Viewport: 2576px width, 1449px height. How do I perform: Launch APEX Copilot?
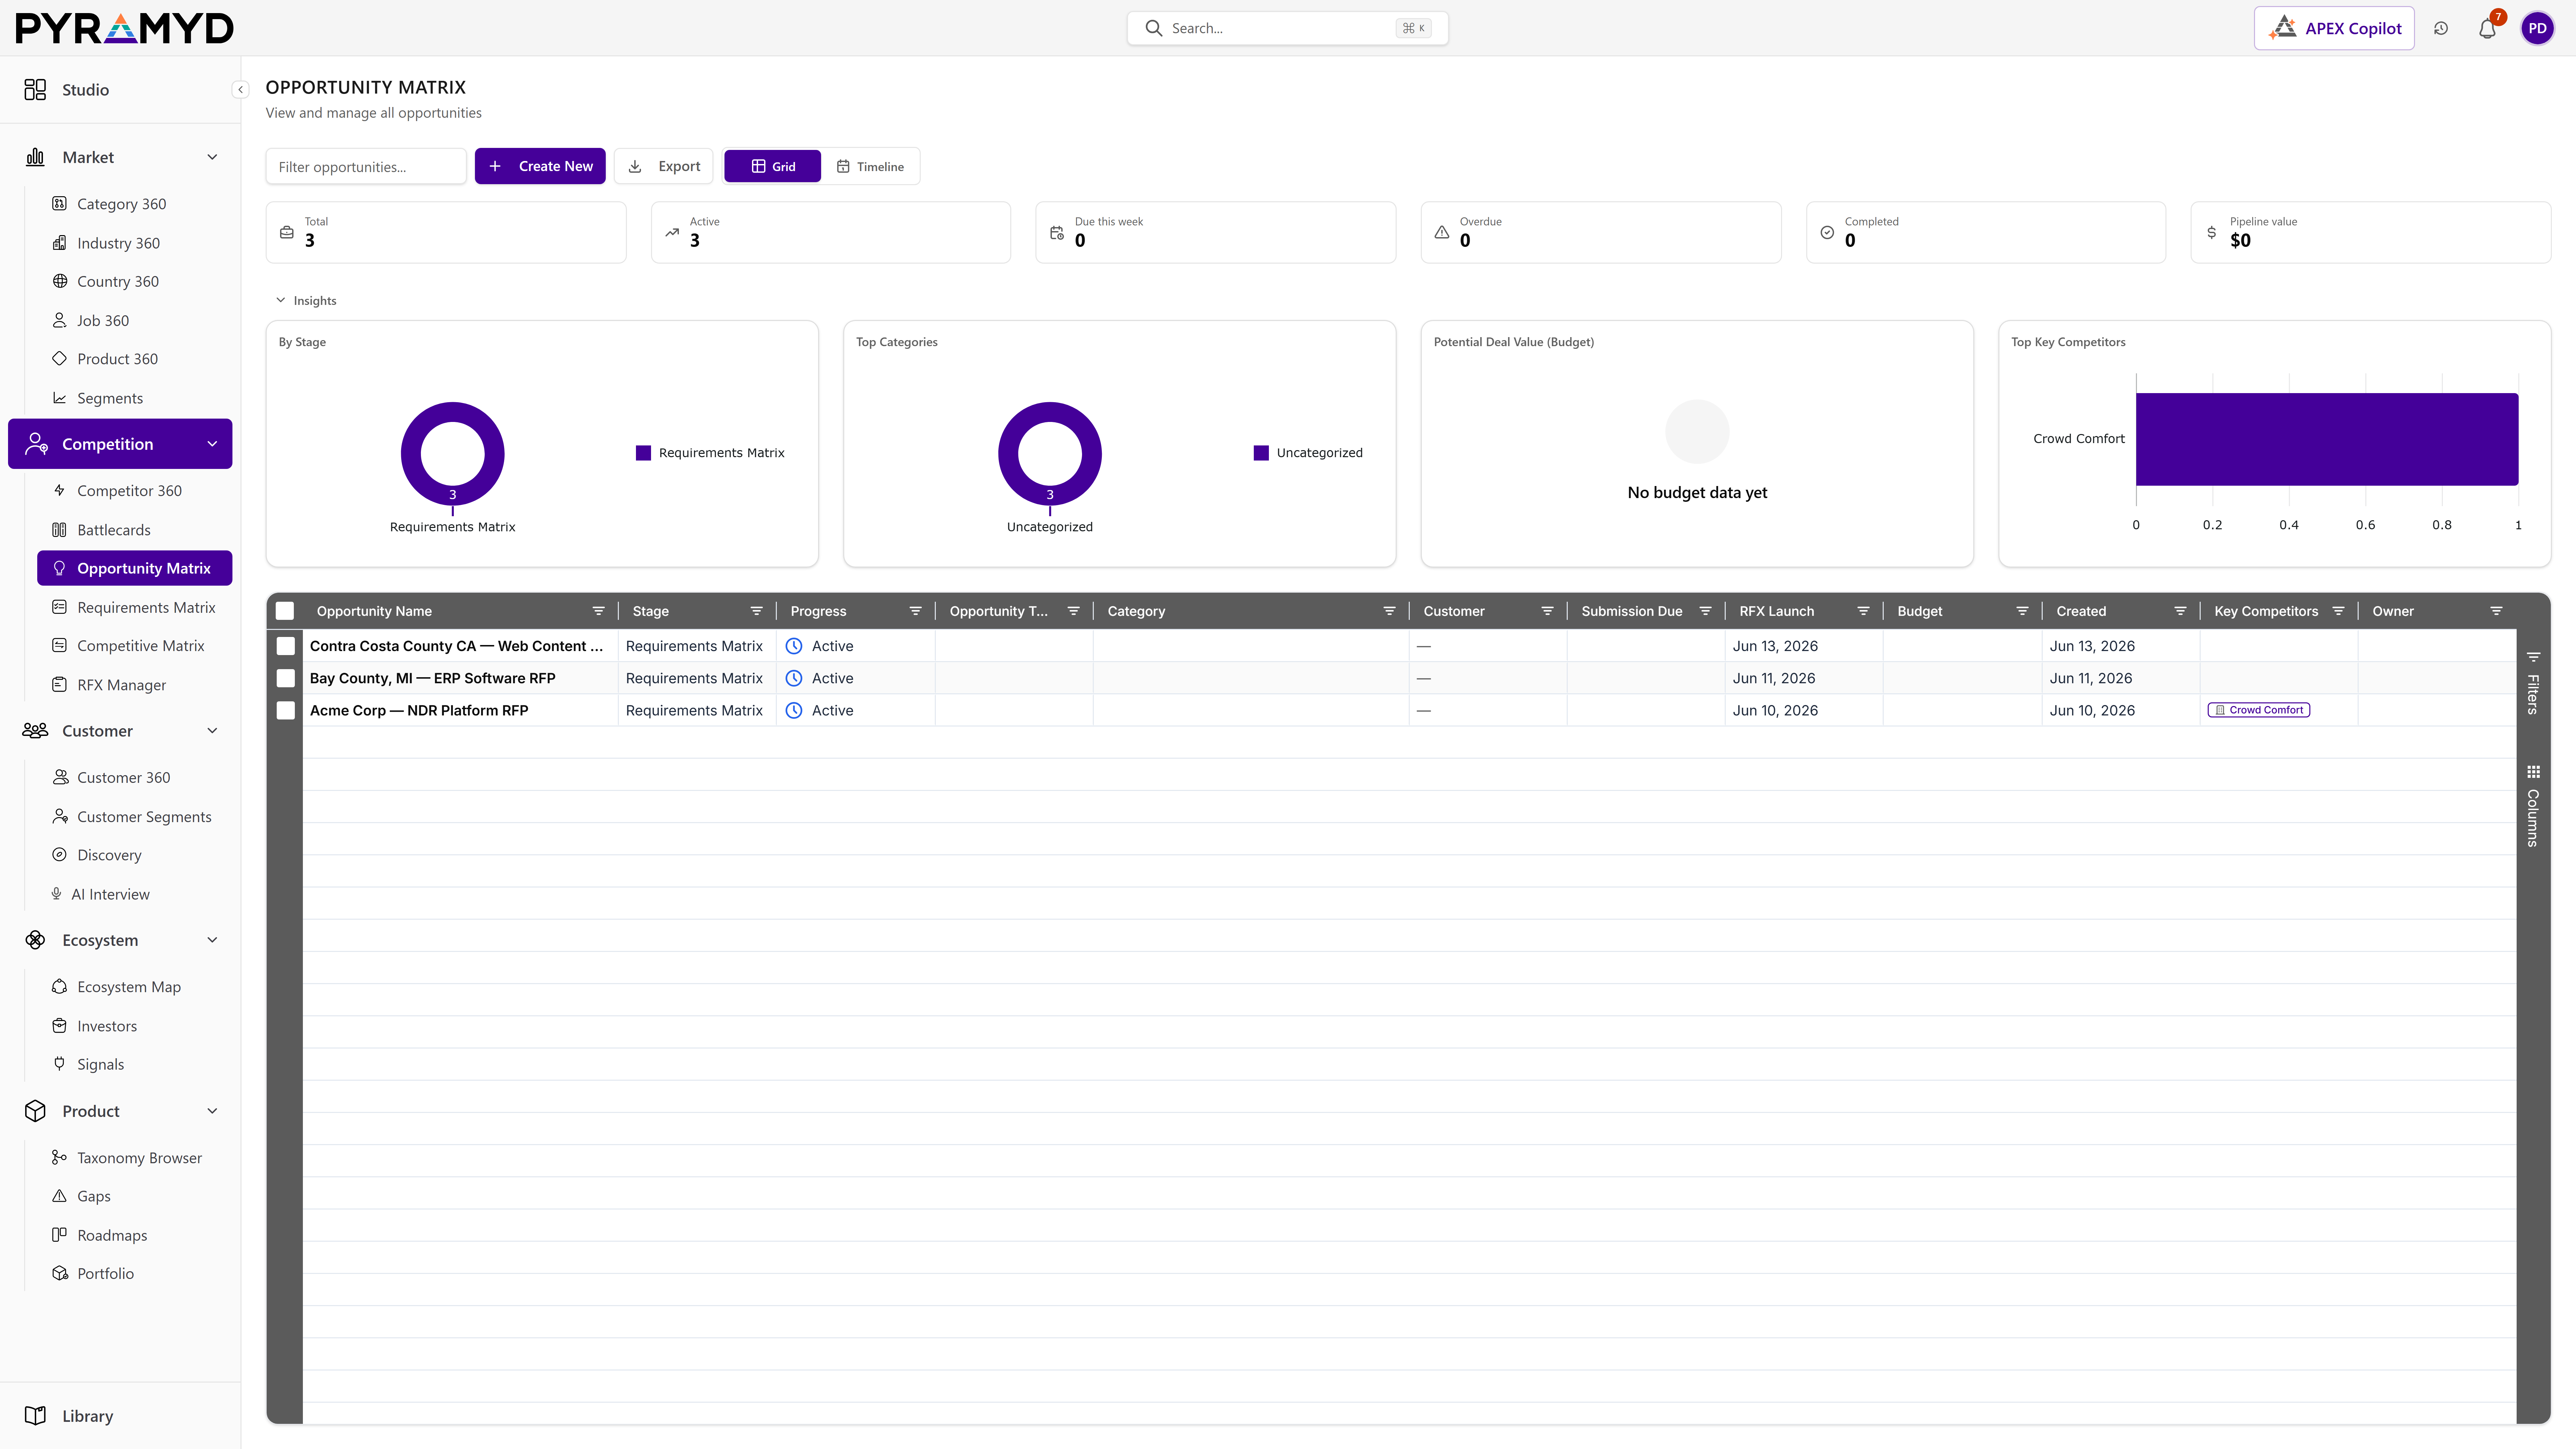tap(2334, 28)
